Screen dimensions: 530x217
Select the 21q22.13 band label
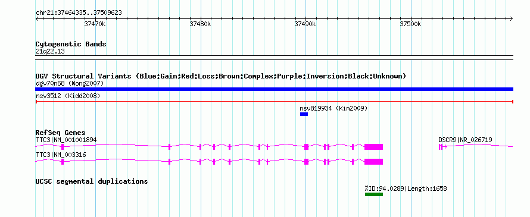pyautogui.click(x=50, y=52)
